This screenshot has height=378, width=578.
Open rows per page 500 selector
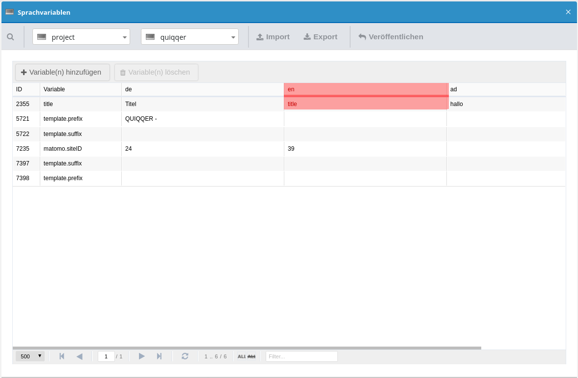tap(30, 356)
